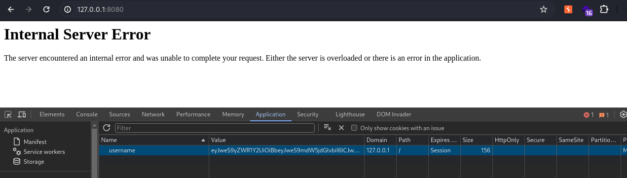Open DevTools settings gear icon
The width and height of the screenshot is (627, 178).
click(623, 114)
